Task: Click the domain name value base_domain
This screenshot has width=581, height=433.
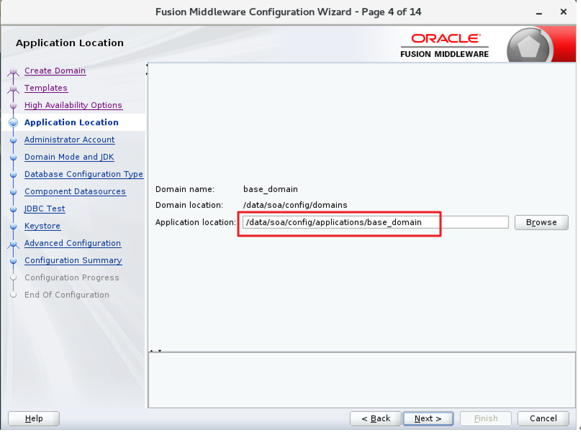Action: click(x=270, y=189)
